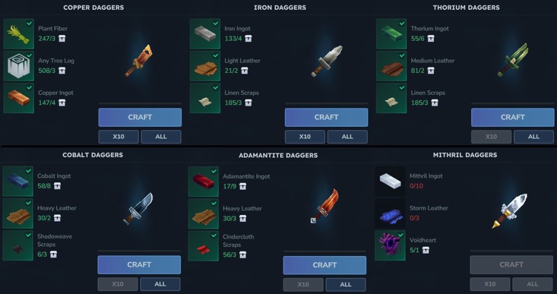Craft the Copper Daggers
The width and height of the screenshot is (557, 294).
(x=140, y=117)
